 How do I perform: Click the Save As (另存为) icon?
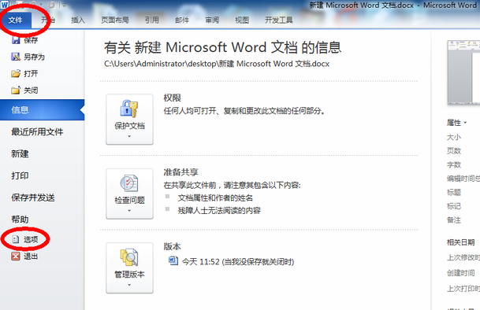coord(16,57)
